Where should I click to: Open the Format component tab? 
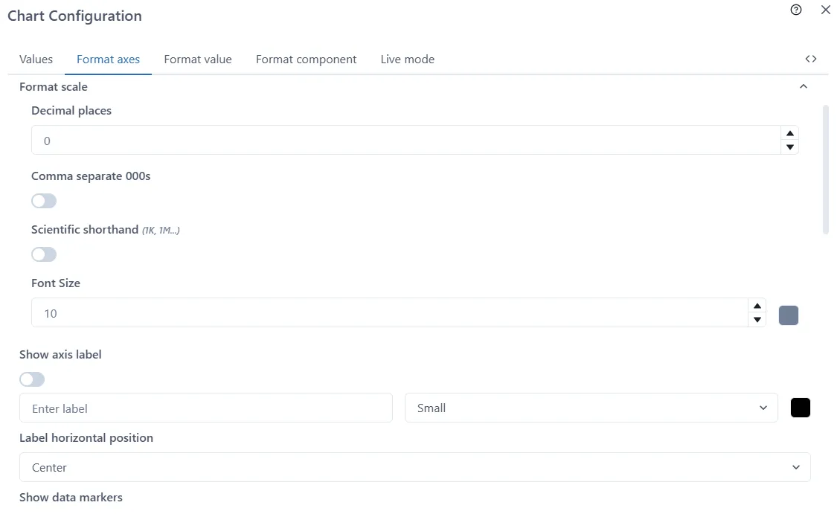click(x=306, y=60)
